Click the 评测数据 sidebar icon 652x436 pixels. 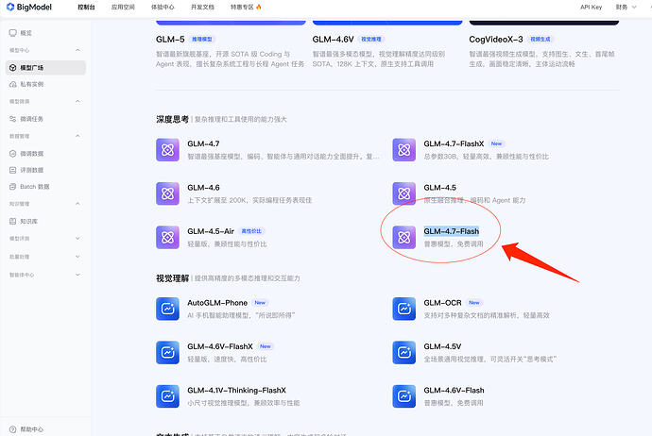(13, 170)
